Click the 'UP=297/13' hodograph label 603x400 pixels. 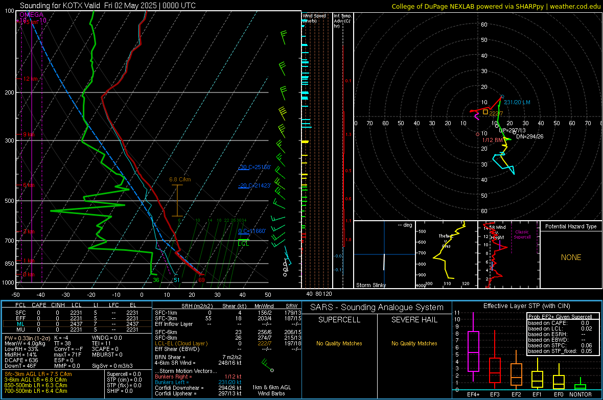point(512,130)
